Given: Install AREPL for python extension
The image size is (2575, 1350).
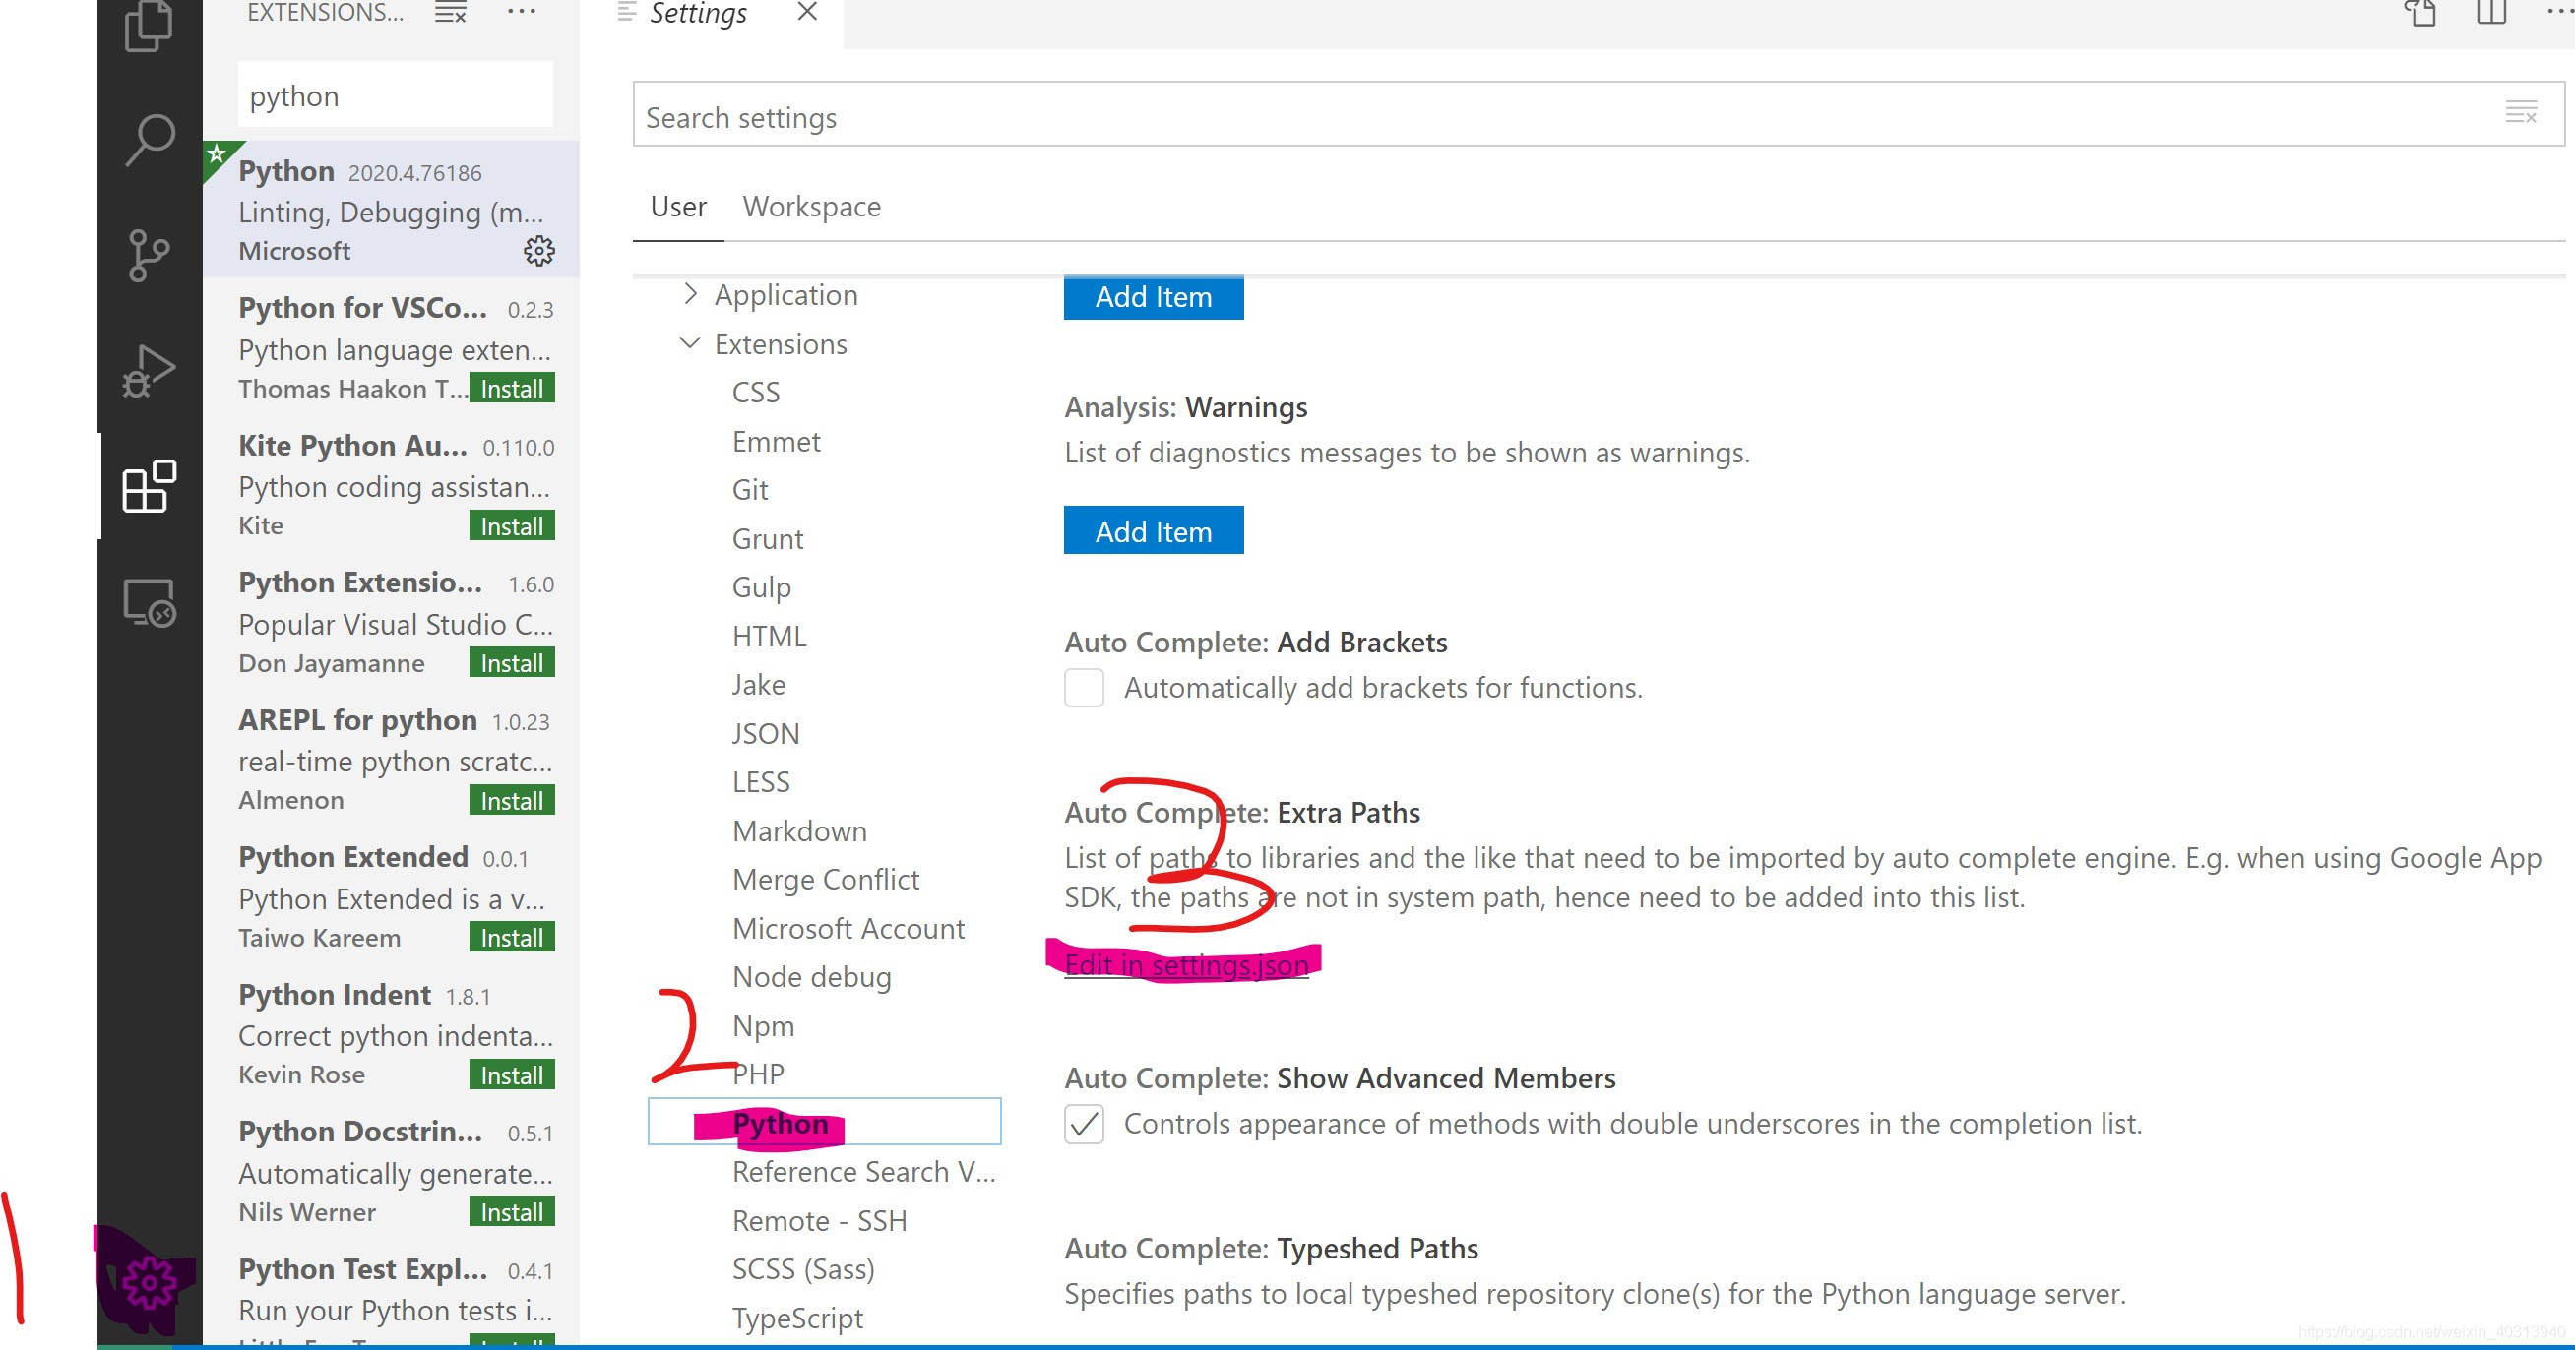Looking at the screenshot, I should (x=512, y=799).
